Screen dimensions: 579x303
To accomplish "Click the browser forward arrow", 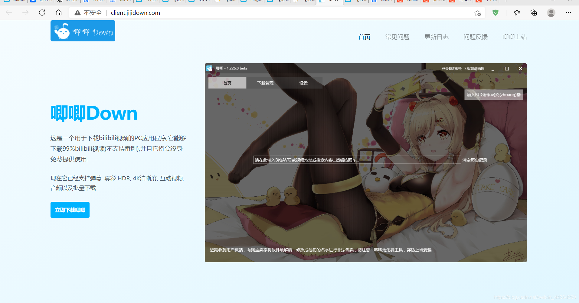I will pos(25,13).
